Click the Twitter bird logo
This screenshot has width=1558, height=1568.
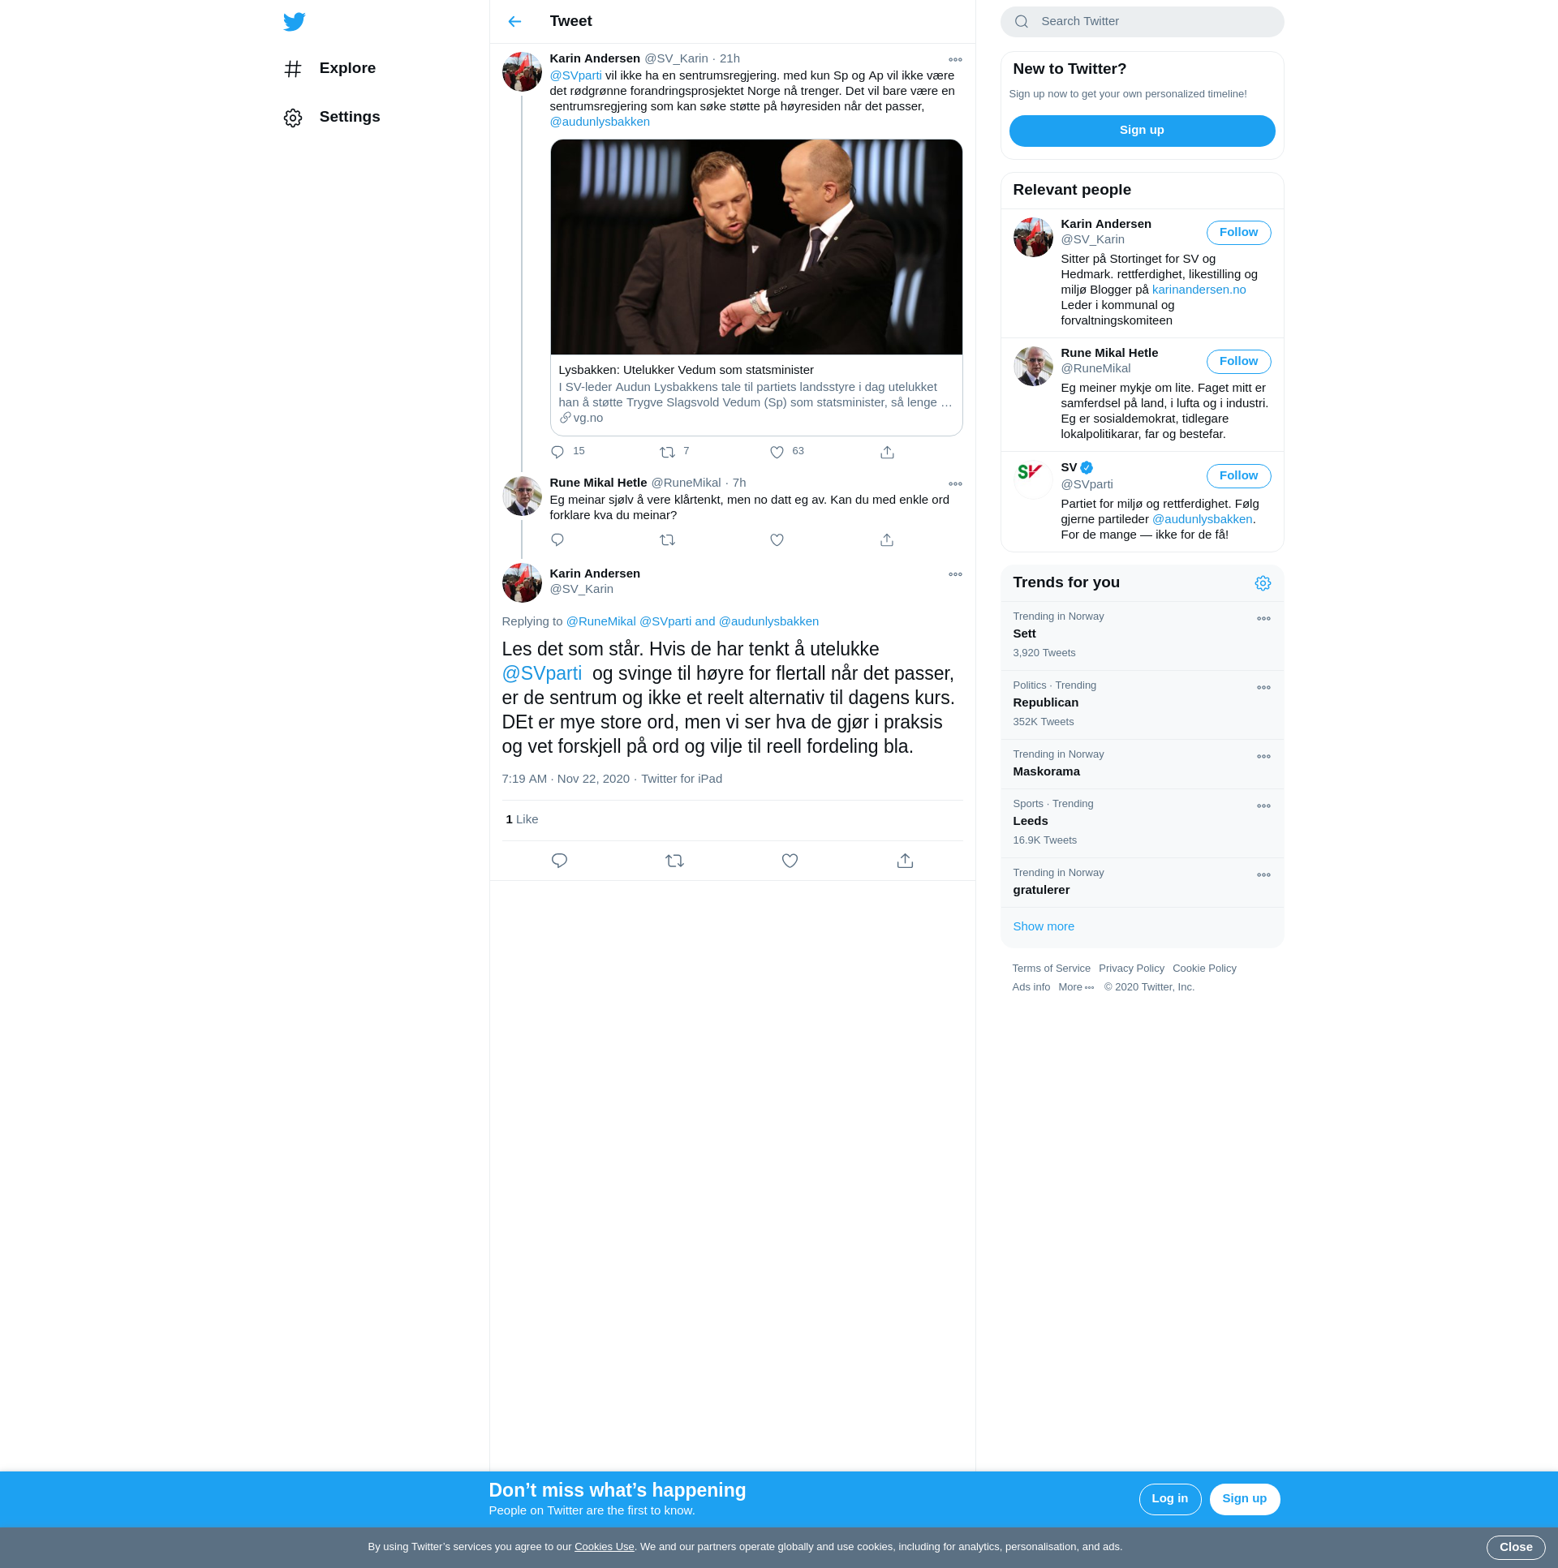coord(294,22)
